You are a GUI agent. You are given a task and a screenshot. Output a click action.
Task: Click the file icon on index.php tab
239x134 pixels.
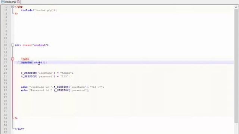click(3, 2)
